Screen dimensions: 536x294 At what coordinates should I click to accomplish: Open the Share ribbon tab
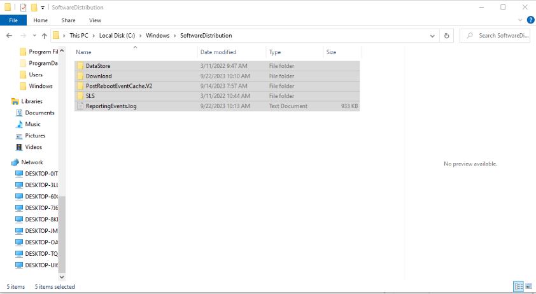68,20
